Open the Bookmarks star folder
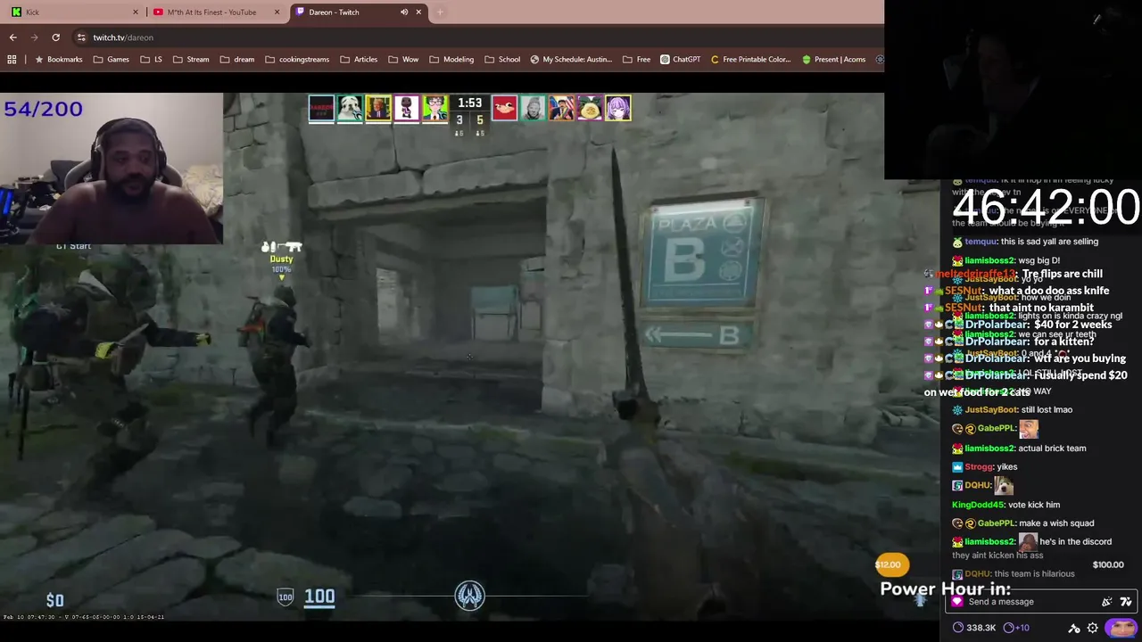This screenshot has width=1142, height=642. (x=58, y=60)
